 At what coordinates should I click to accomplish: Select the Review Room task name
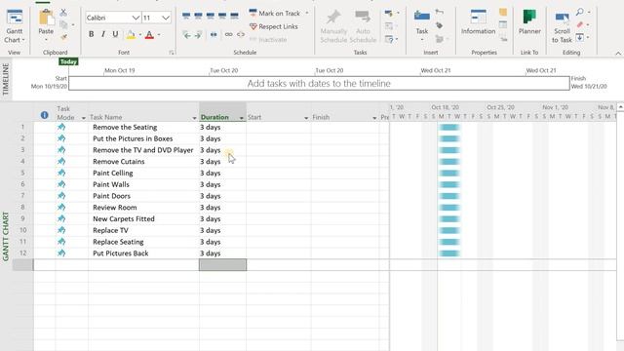tap(115, 208)
